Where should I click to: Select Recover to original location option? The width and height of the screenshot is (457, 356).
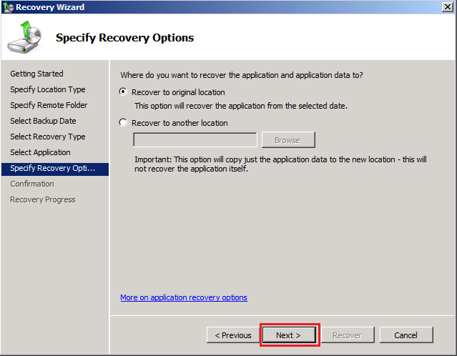click(124, 92)
